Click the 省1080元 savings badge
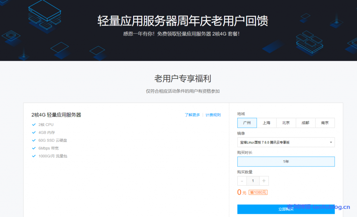This screenshot has width=357, height=217. 258,193
